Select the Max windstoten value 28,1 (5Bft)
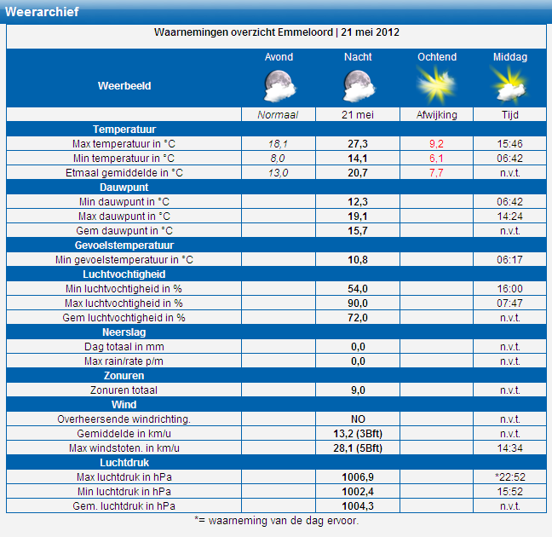The width and height of the screenshot is (552, 537). (358, 448)
